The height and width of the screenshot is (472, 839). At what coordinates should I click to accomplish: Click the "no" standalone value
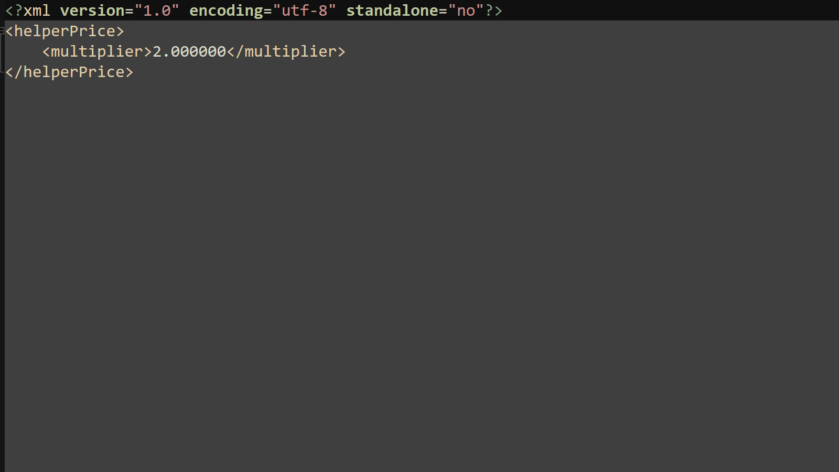pos(466,10)
